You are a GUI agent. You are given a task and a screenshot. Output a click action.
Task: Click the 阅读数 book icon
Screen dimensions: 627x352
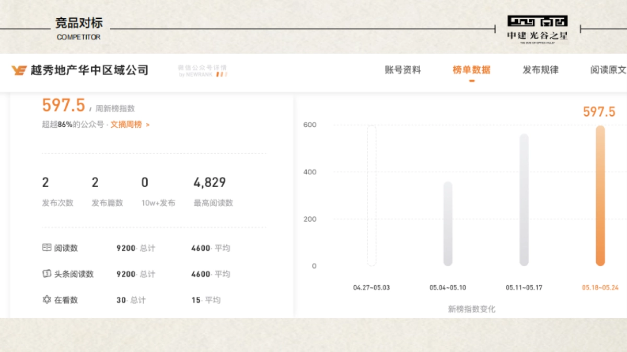pos(47,248)
